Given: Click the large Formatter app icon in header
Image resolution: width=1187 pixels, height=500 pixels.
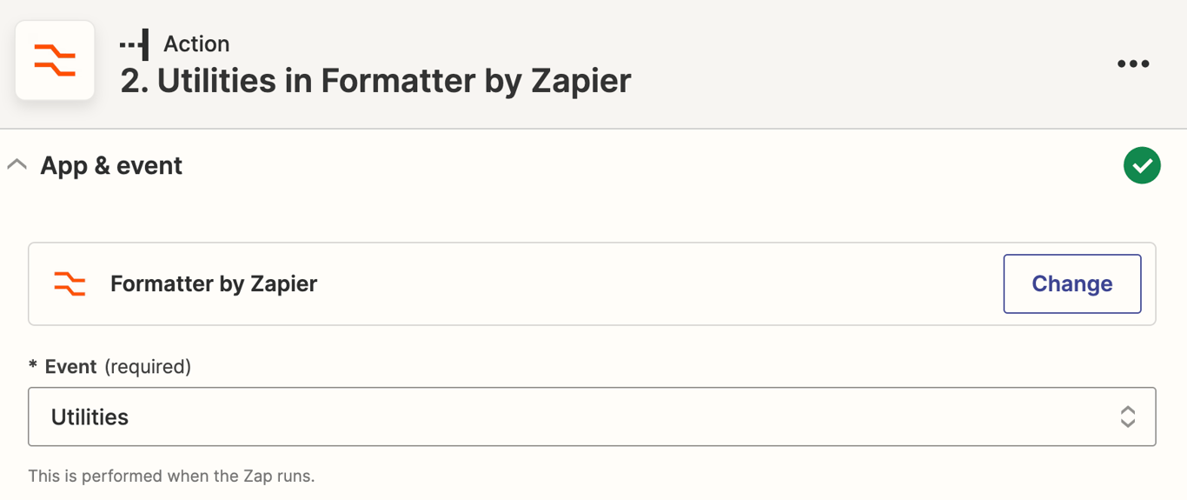Looking at the screenshot, I should pos(55,61).
